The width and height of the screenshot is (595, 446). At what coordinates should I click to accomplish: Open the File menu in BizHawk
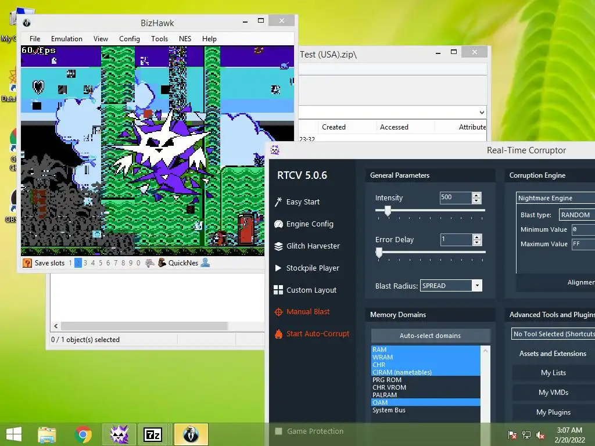[x=35, y=39]
